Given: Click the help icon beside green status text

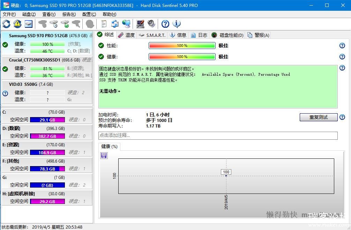Looking at the screenshot, I should [342, 67].
